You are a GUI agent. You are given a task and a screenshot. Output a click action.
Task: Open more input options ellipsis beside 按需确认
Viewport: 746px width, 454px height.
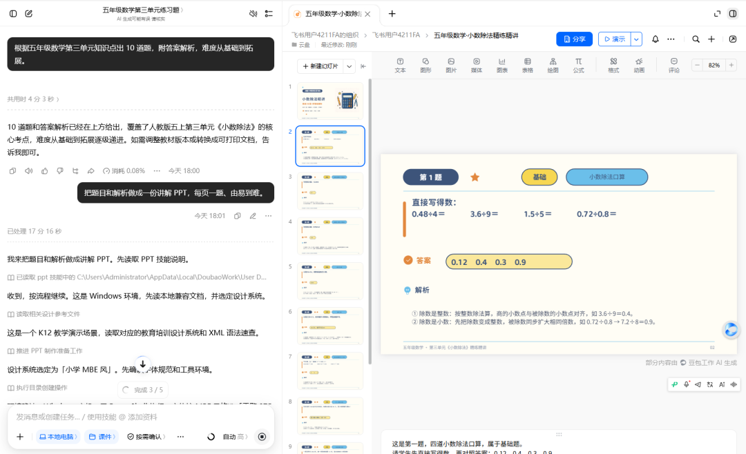[180, 437]
